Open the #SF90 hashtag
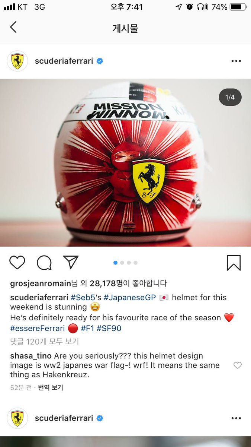251x447 pixels. (x=109, y=328)
